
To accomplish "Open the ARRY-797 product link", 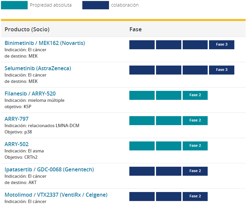I will click(17, 119).
